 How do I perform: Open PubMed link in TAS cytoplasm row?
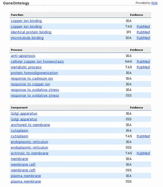143,136
